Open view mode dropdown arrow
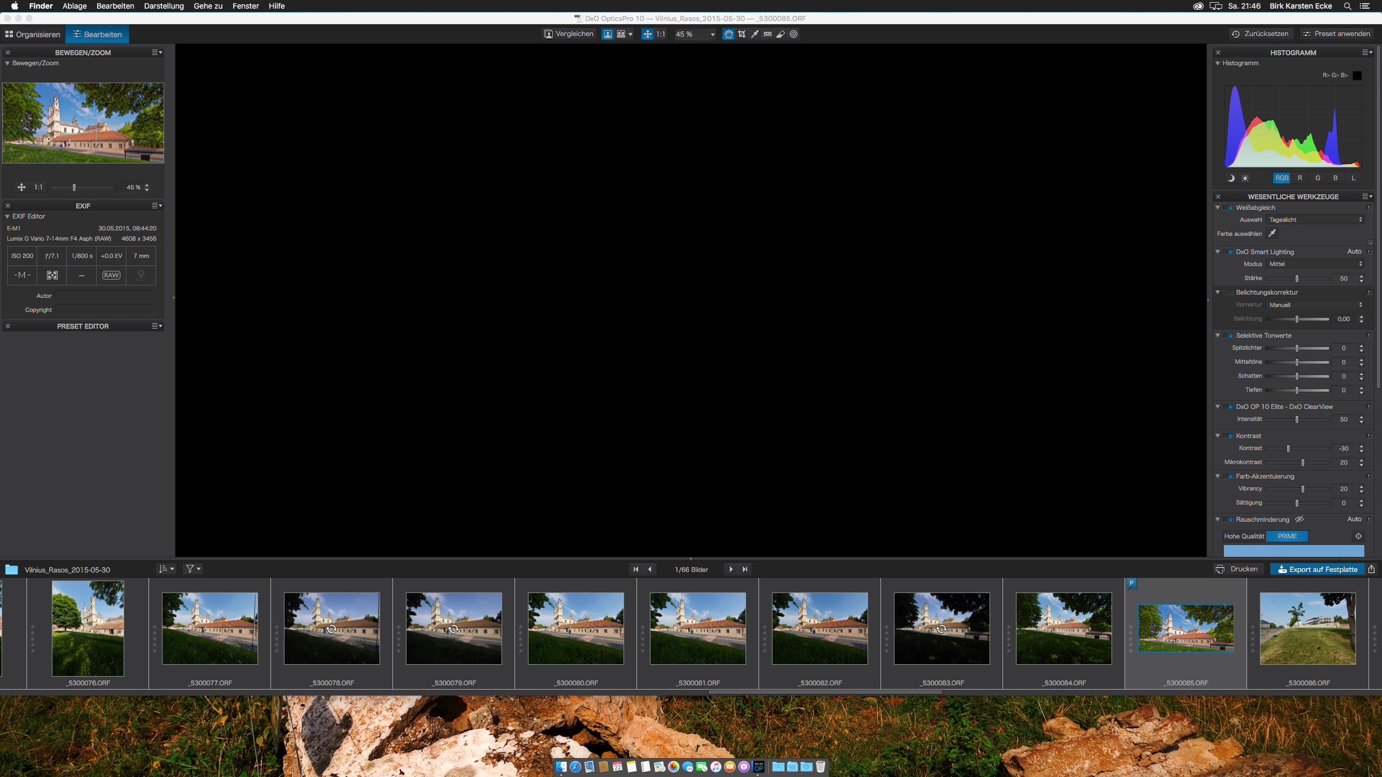Image resolution: width=1382 pixels, height=777 pixels. [630, 34]
